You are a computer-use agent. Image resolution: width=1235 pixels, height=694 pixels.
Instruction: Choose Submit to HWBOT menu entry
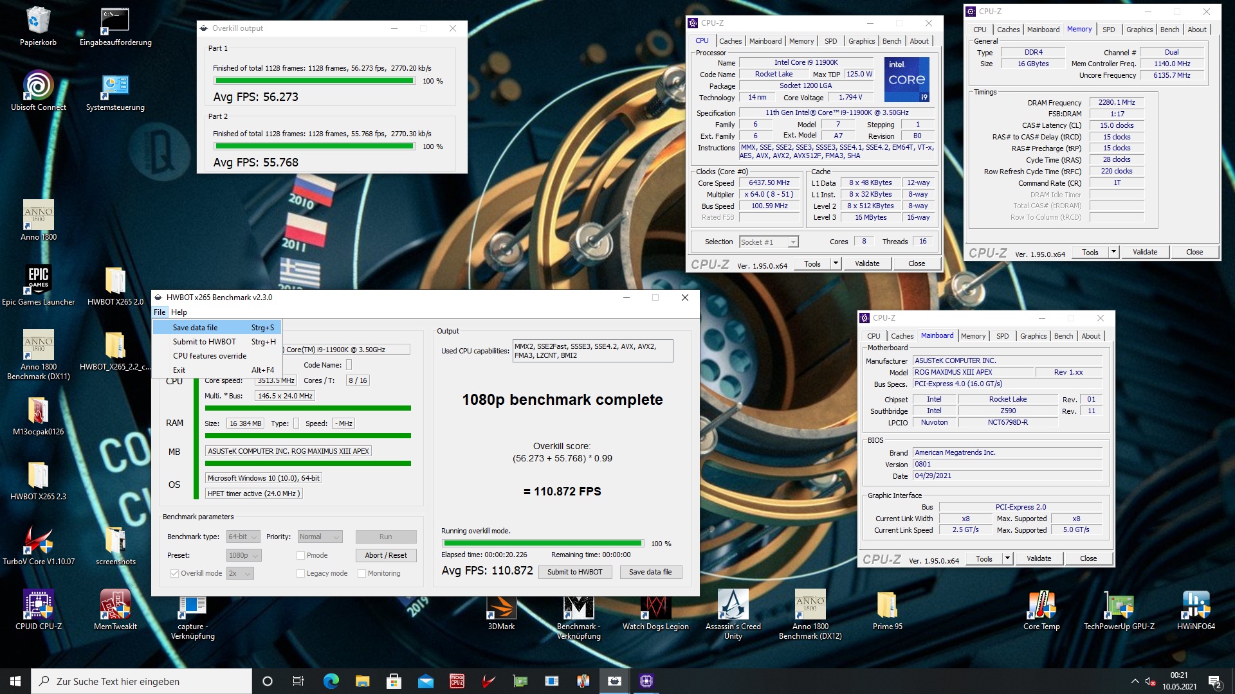click(x=217, y=342)
